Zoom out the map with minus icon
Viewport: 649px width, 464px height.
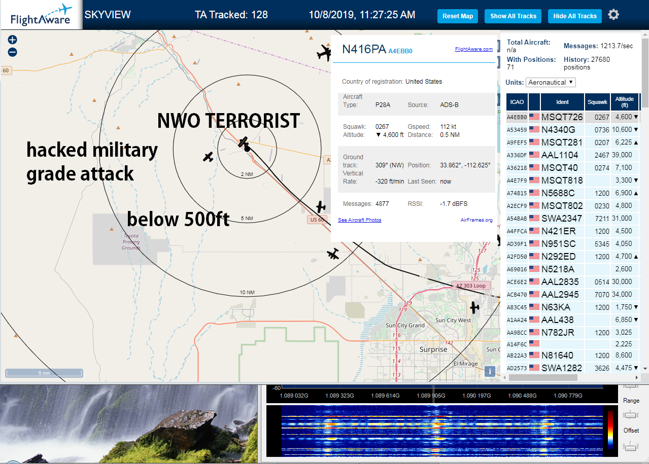pos(13,52)
